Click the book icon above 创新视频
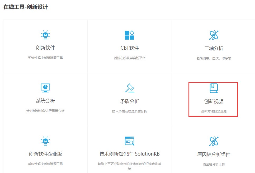This screenshot has width=255, height=173. (214, 88)
